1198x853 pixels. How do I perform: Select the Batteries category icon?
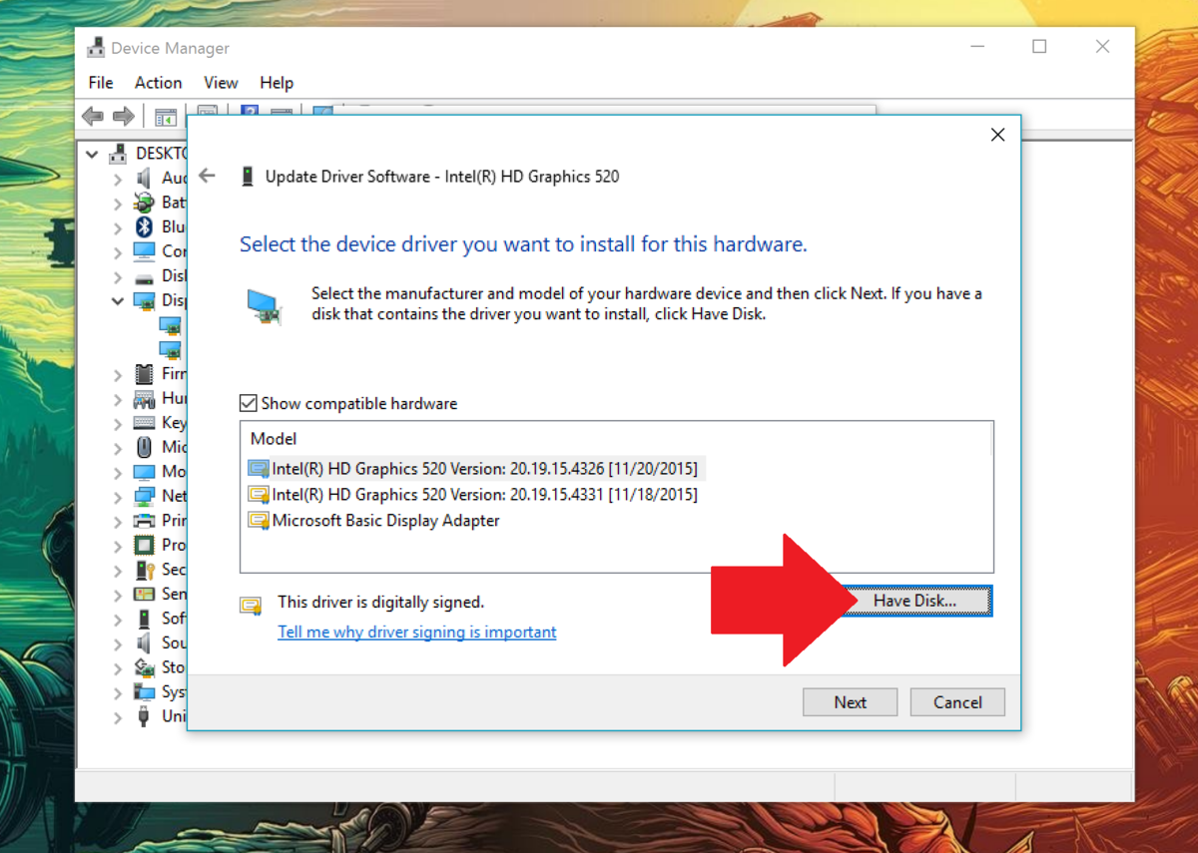[x=145, y=203]
